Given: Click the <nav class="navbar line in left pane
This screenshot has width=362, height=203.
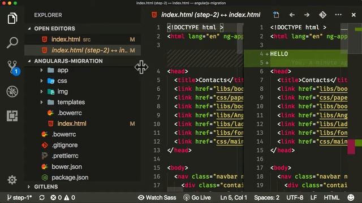Looking at the screenshot, I should click(209, 176).
